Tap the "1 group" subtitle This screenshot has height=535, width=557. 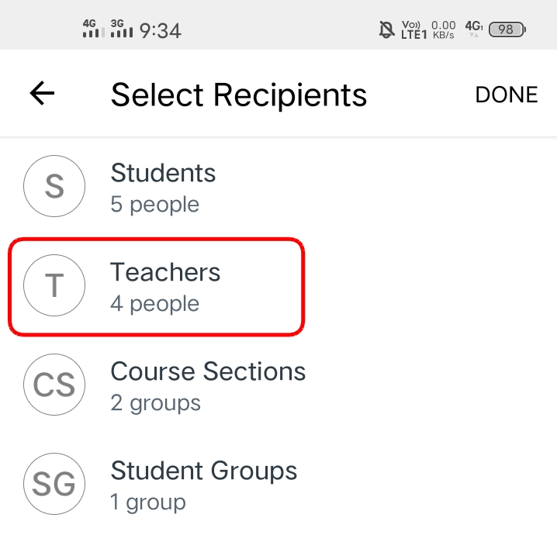coord(147,502)
